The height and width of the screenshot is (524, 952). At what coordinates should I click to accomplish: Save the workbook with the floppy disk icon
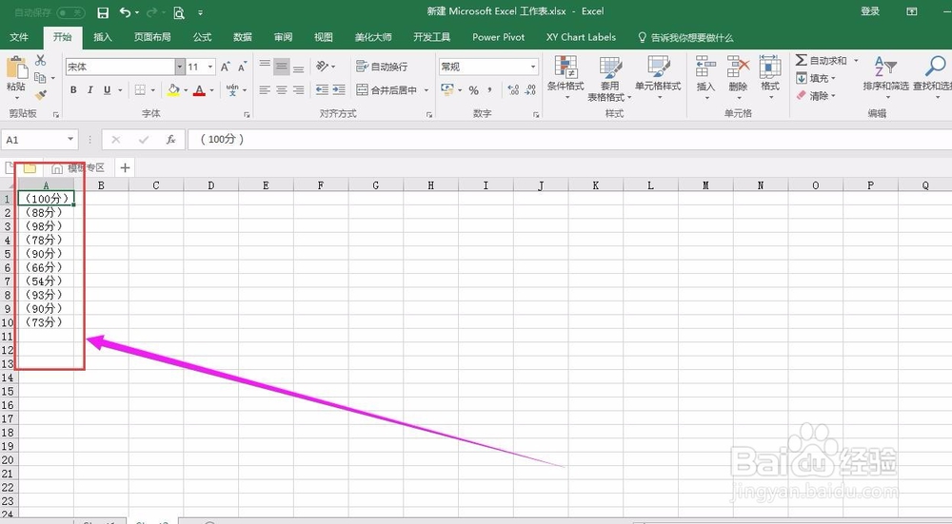[x=103, y=12]
